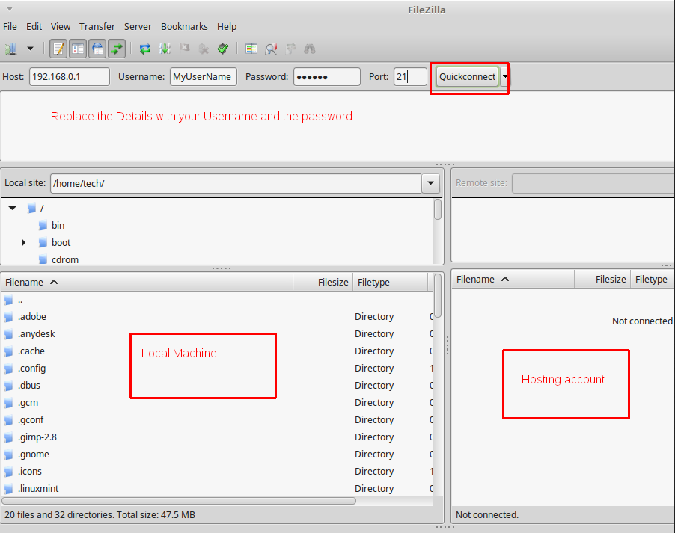Cancel the current operation icon

point(185,48)
